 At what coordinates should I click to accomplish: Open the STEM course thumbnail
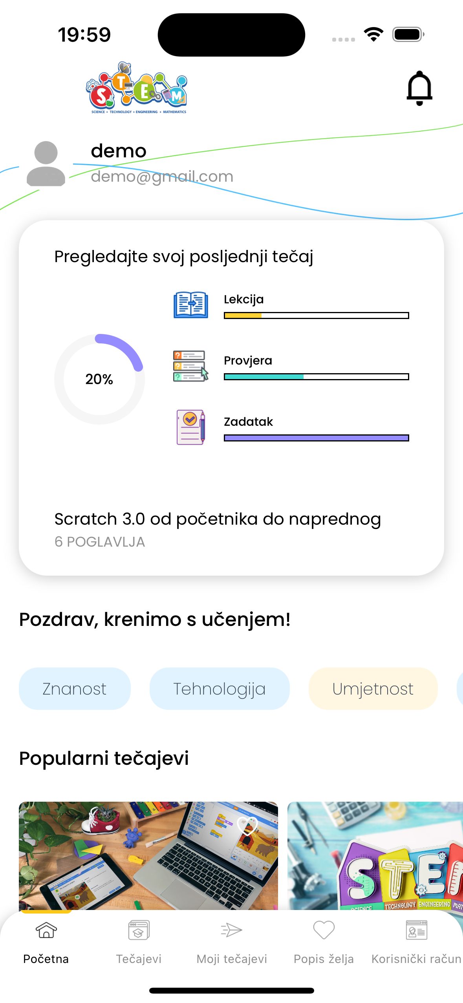375,855
